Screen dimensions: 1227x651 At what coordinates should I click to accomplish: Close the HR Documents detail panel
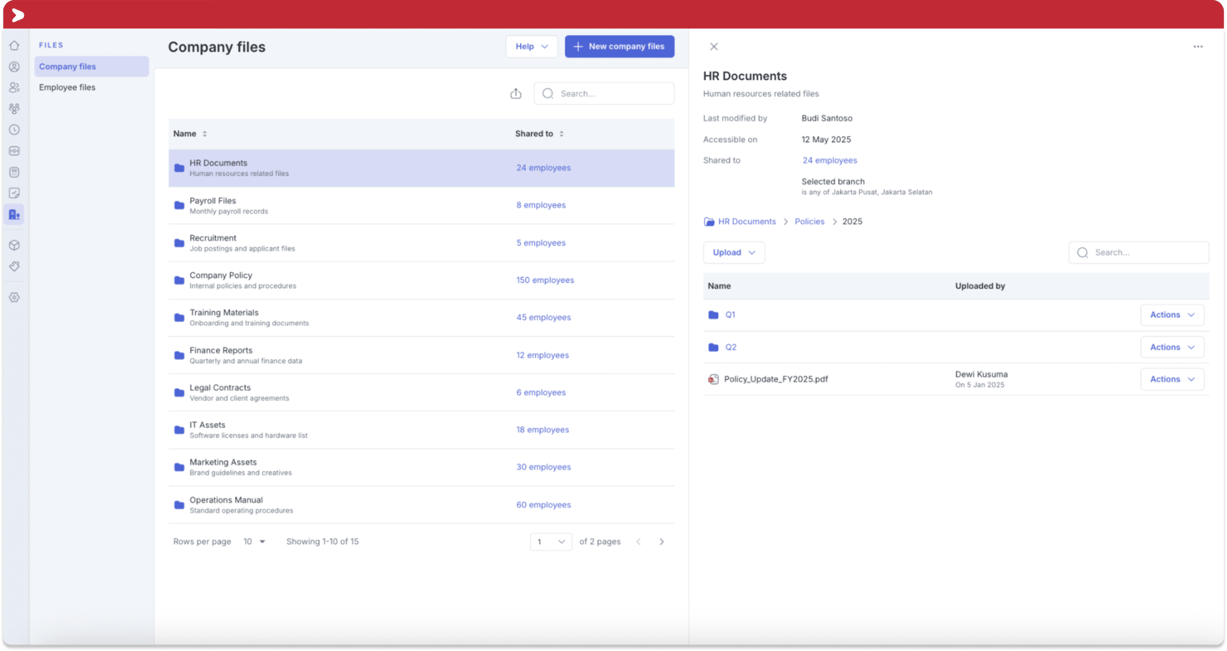(x=714, y=46)
